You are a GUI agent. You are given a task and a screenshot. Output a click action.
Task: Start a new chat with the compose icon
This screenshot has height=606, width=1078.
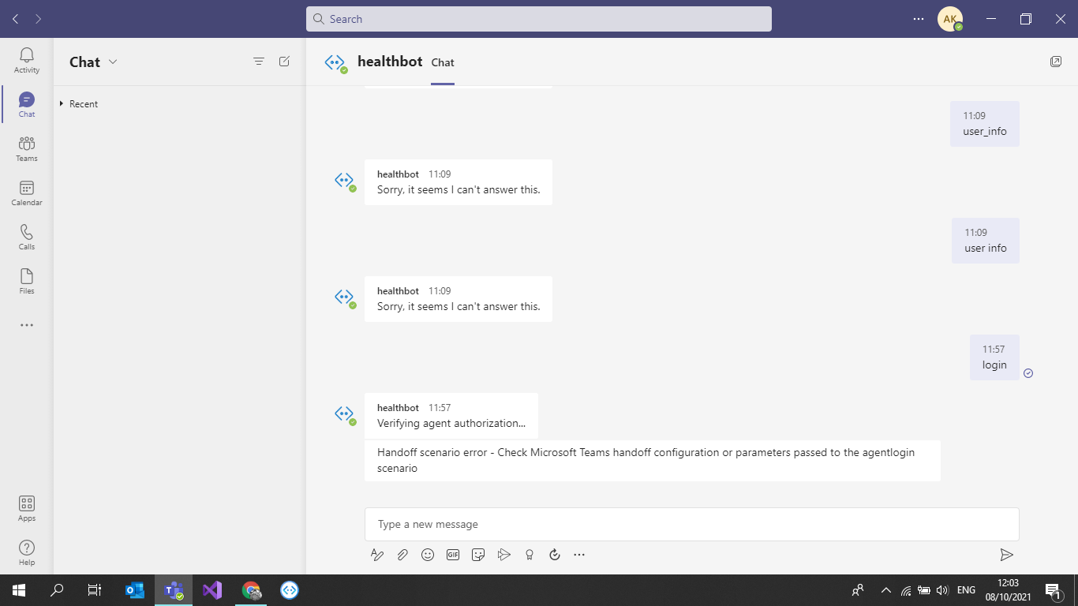click(x=283, y=61)
